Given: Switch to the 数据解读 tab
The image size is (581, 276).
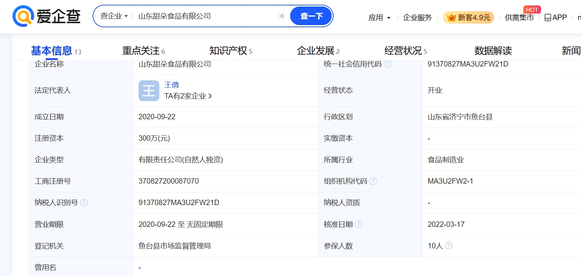Looking at the screenshot, I should [x=493, y=51].
